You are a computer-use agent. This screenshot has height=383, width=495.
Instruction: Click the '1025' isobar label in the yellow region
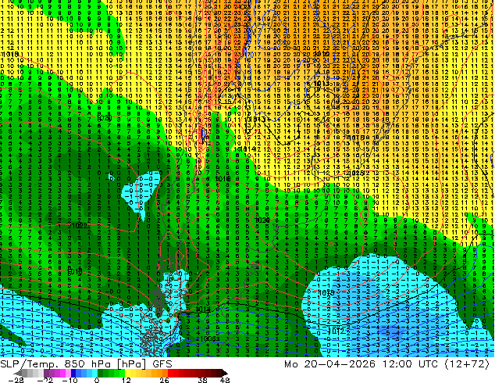(x=355, y=174)
